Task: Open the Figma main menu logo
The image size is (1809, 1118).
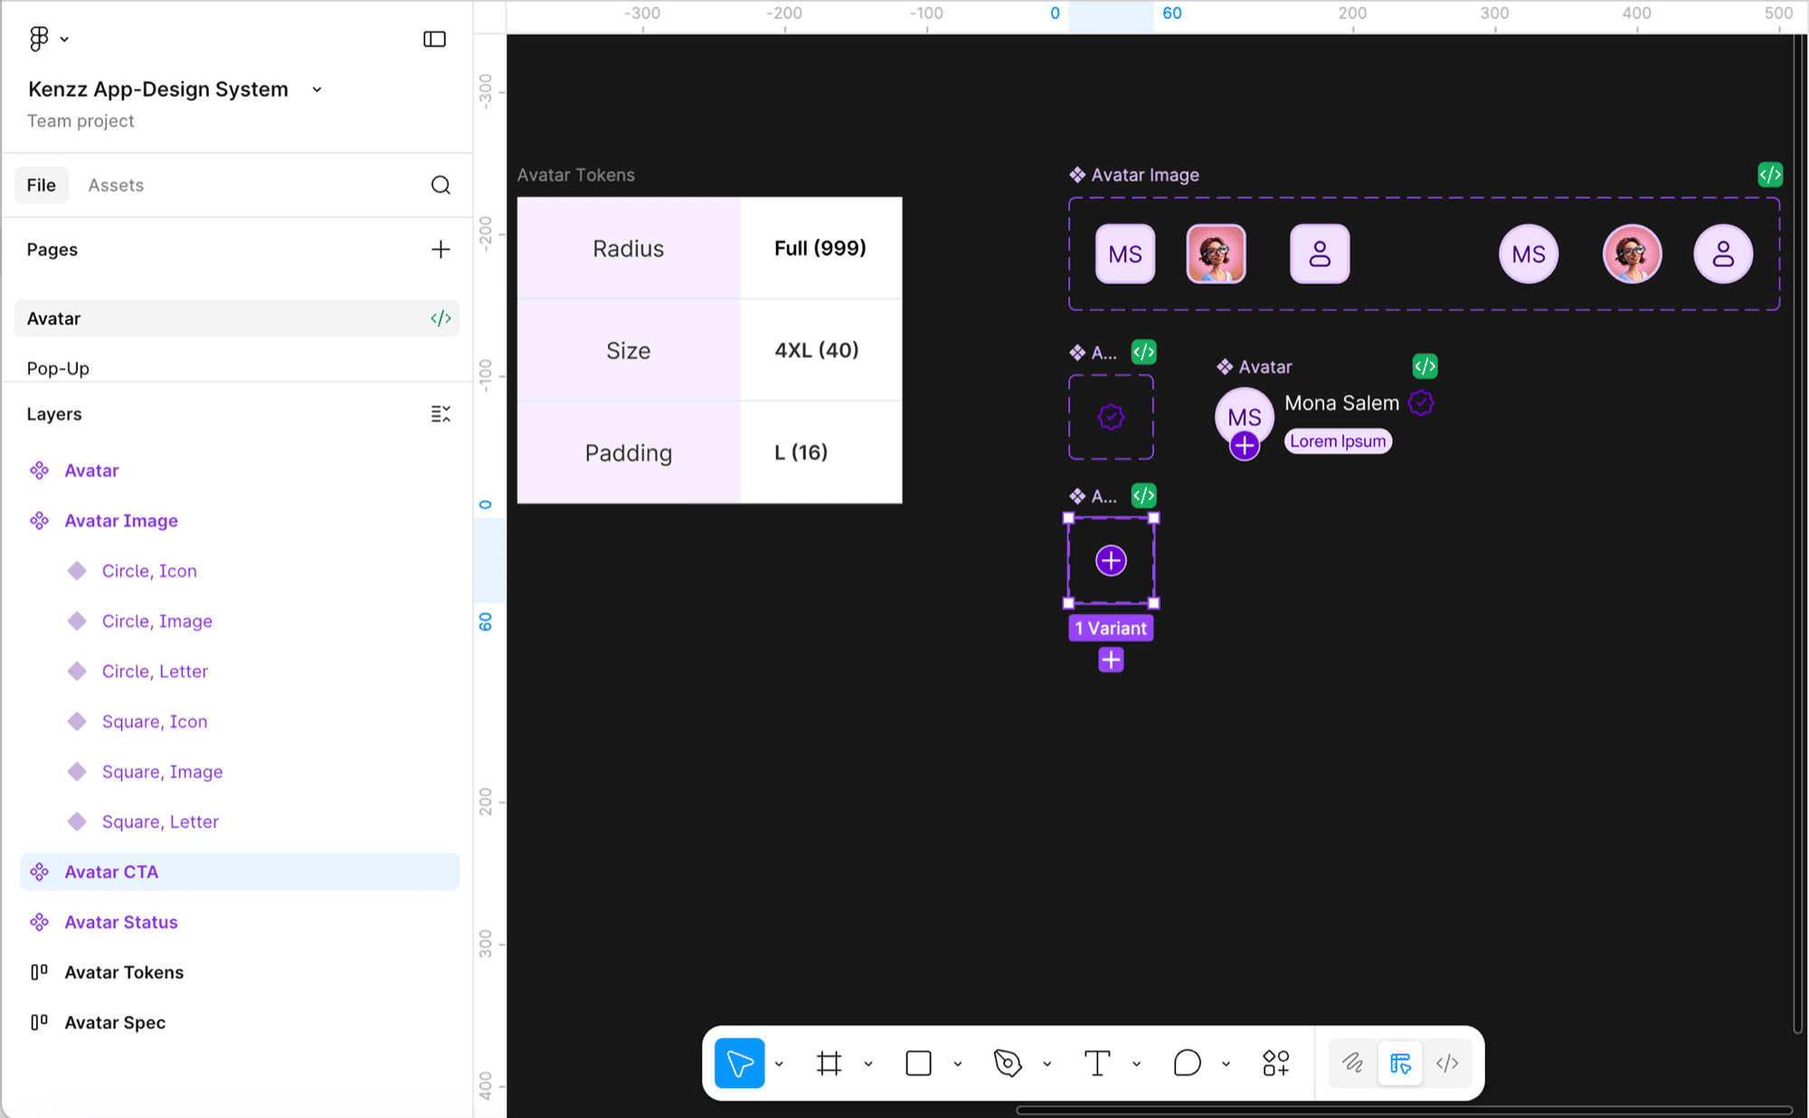Action: click(38, 39)
